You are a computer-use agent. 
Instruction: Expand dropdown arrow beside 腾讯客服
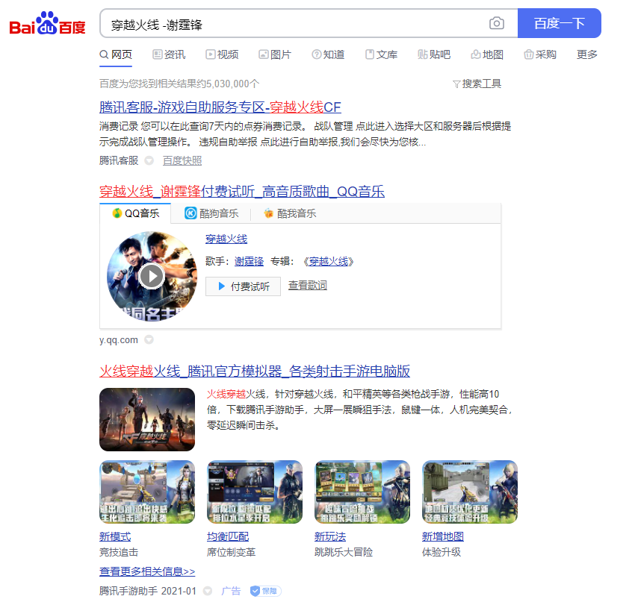point(149,161)
